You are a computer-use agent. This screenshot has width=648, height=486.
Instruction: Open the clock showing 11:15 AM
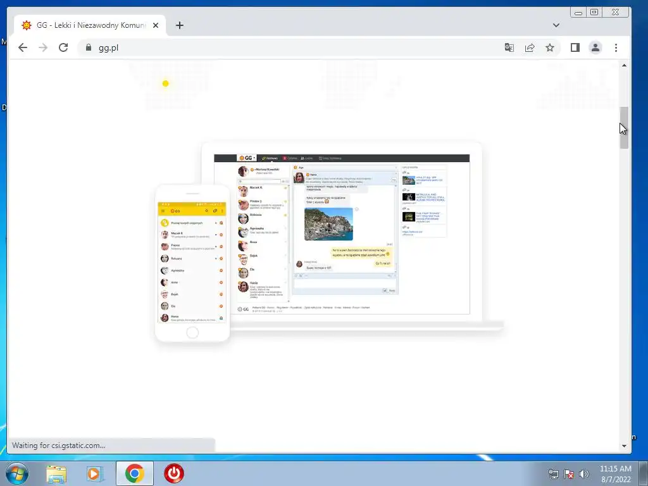(615, 474)
